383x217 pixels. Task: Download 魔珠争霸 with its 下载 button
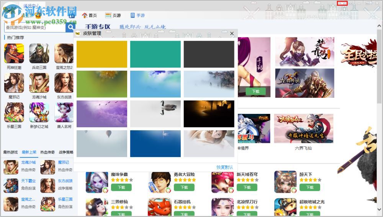pos(121,187)
